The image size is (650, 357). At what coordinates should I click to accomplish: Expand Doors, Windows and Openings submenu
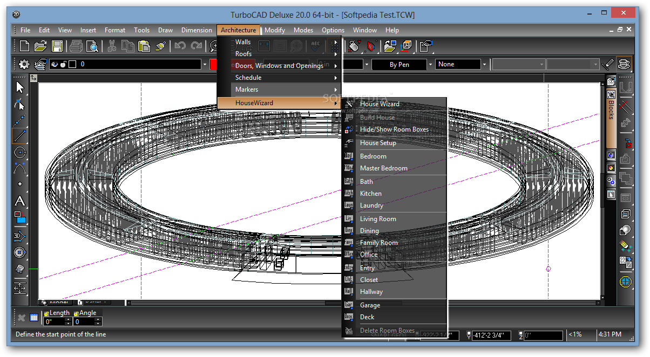point(279,66)
